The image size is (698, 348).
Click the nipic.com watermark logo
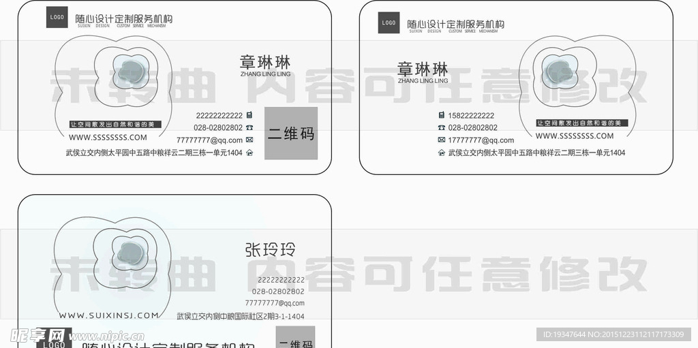tap(74, 336)
